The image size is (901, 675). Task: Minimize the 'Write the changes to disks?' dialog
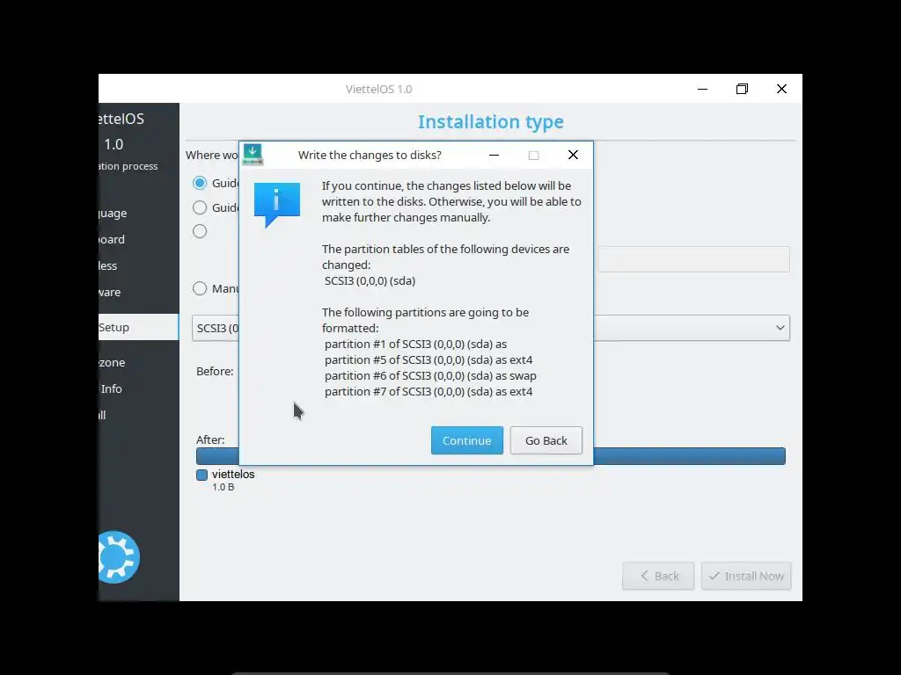tap(494, 155)
